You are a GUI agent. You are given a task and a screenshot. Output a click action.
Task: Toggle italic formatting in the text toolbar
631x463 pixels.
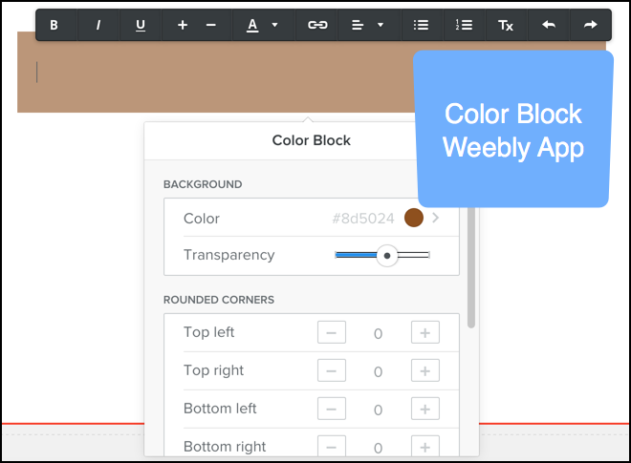point(98,25)
